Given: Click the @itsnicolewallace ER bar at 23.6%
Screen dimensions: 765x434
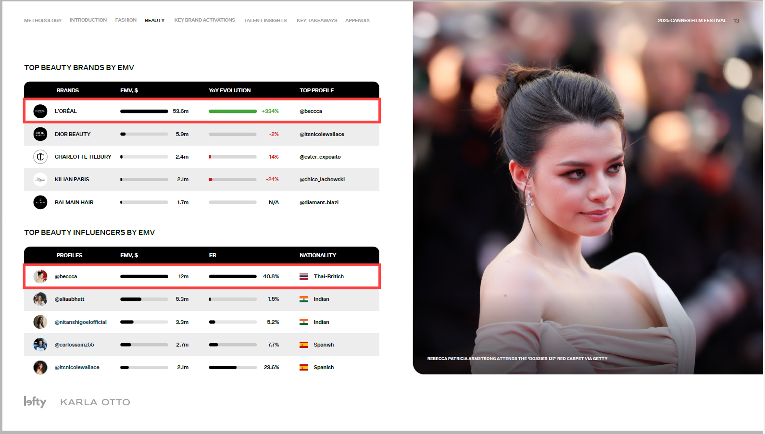Looking at the screenshot, I should pos(233,367).
